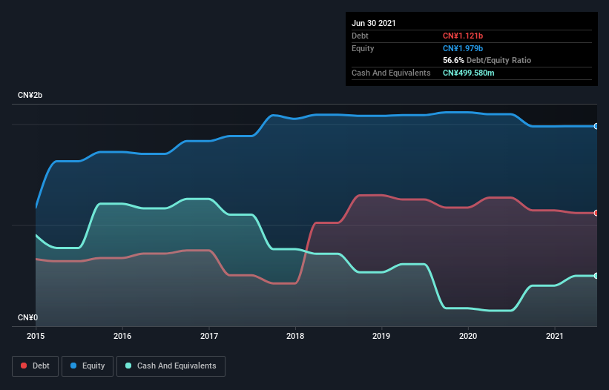The image size is (609, 390).
Task: Select the 2018 x-axis label
Action: (x=295, y=336)
